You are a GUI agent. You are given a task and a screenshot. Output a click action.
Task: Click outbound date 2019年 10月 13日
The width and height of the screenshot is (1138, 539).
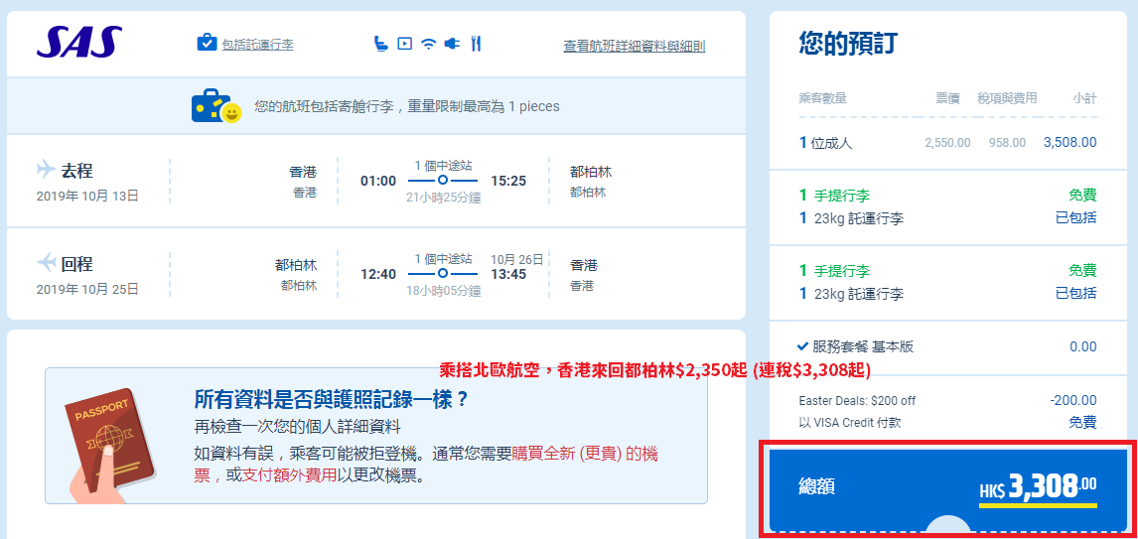87,196
